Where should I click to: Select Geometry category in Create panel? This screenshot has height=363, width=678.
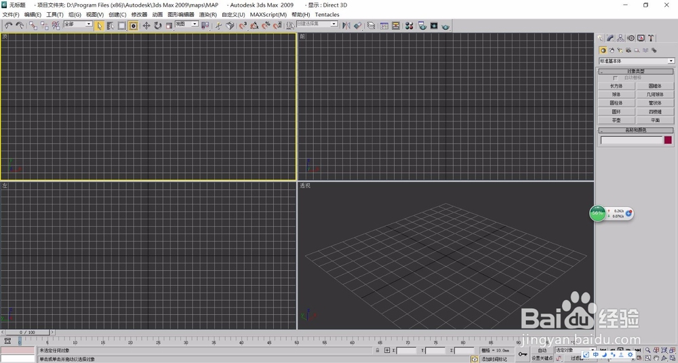pyautogui.click(x=603, y=50)
